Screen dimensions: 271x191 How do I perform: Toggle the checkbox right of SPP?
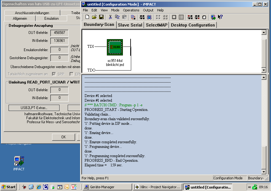pos(71,74)
